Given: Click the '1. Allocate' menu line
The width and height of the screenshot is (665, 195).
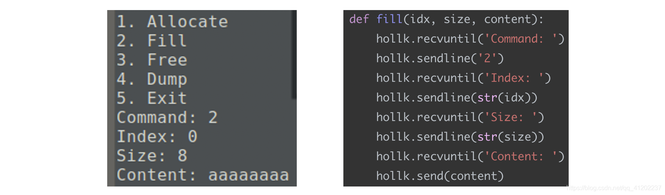Looking at the screenshot, I should (172, 22).
